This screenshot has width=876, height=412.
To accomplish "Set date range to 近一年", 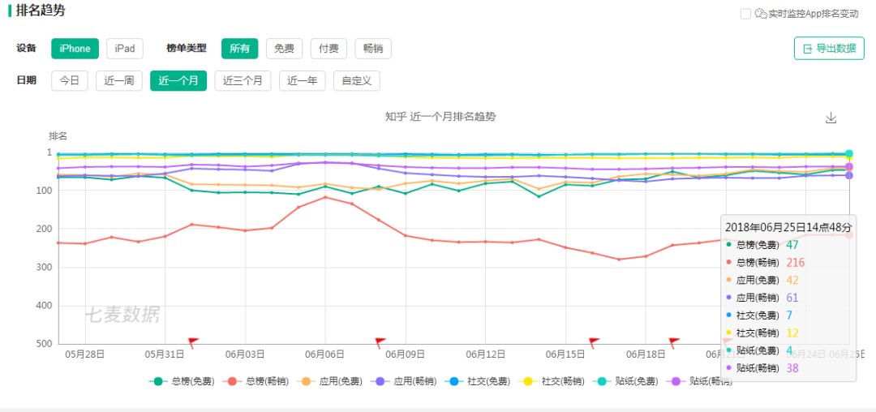I will [303, 81].
